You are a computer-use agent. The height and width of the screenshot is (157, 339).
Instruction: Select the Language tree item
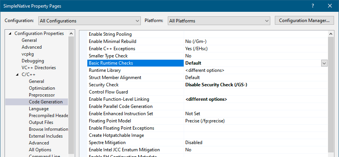pyautogui.click(x=39, y=109)
